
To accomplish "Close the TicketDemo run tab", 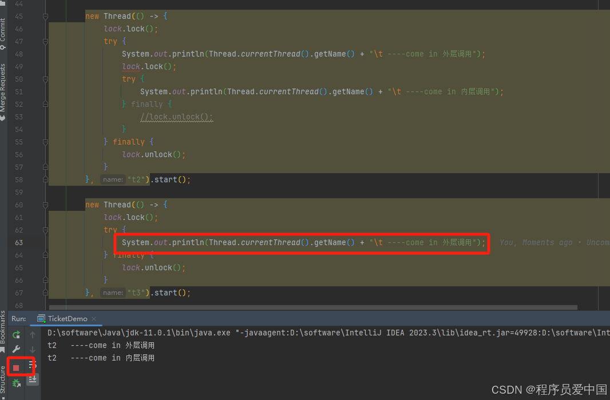I will (x=94, y=319).
